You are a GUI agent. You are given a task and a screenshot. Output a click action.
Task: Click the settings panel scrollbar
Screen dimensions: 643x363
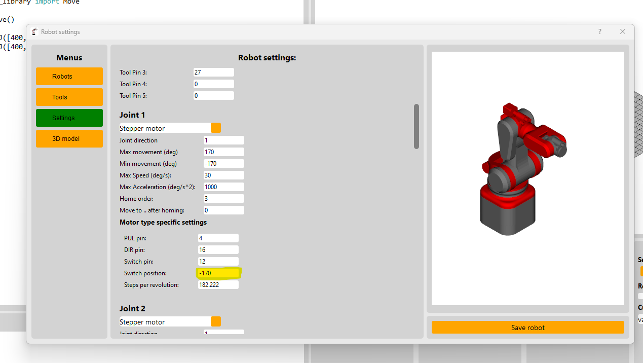tap(416, 126)
